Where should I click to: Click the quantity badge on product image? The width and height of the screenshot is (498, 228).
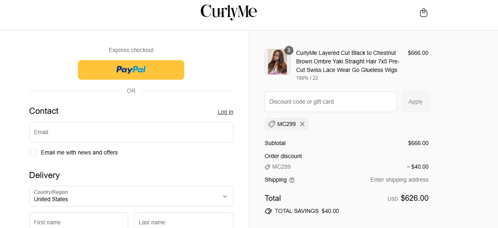point(289,50)
